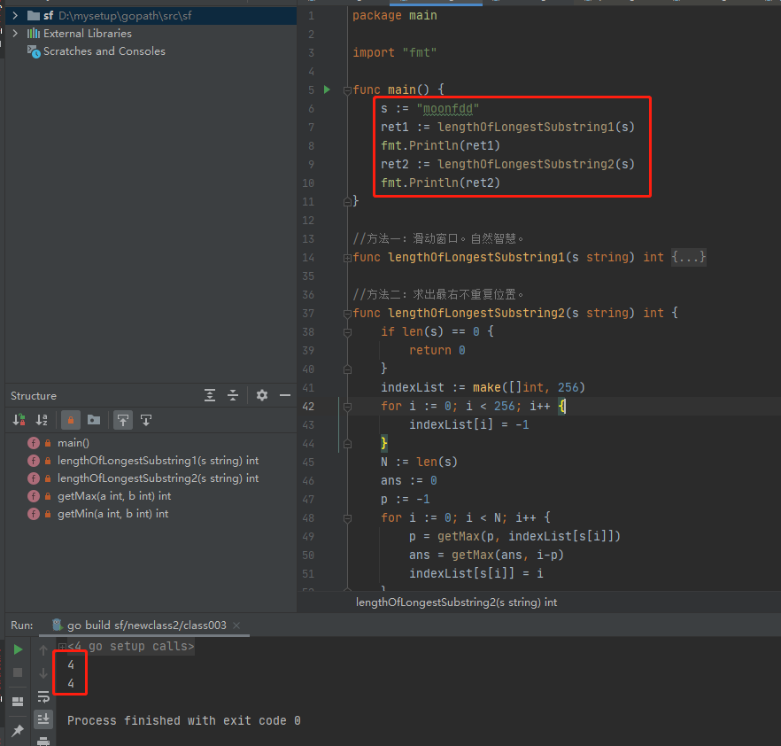The height and width of the screenshot is (746, 781).
Task: Toggle autoscroll to source
Action: click(122, 420)
